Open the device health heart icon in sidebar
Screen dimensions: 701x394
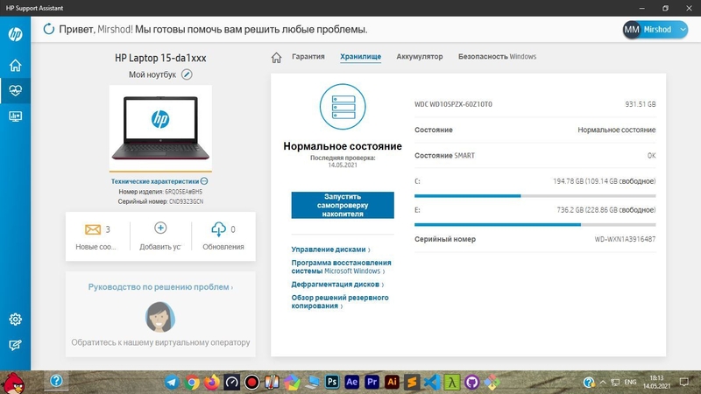[x=15, y=91]
